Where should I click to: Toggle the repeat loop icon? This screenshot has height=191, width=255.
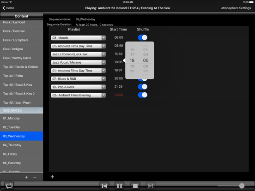click(9, 185)
